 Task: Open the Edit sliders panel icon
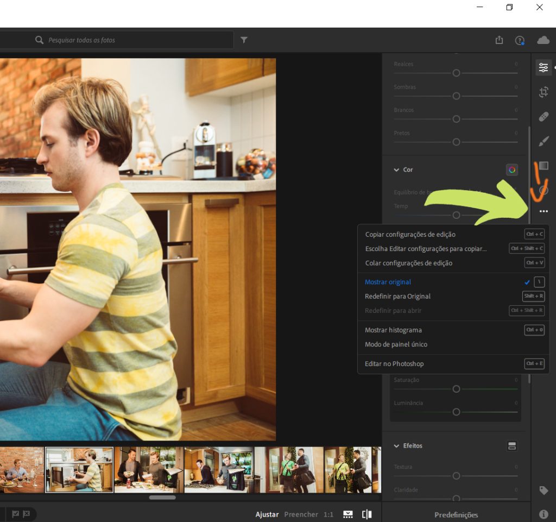(543, 68)
